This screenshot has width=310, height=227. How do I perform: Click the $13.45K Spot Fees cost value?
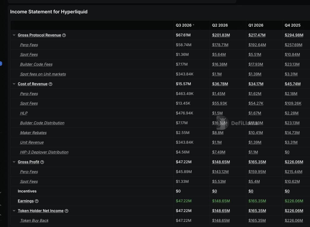tap(183, 103)
